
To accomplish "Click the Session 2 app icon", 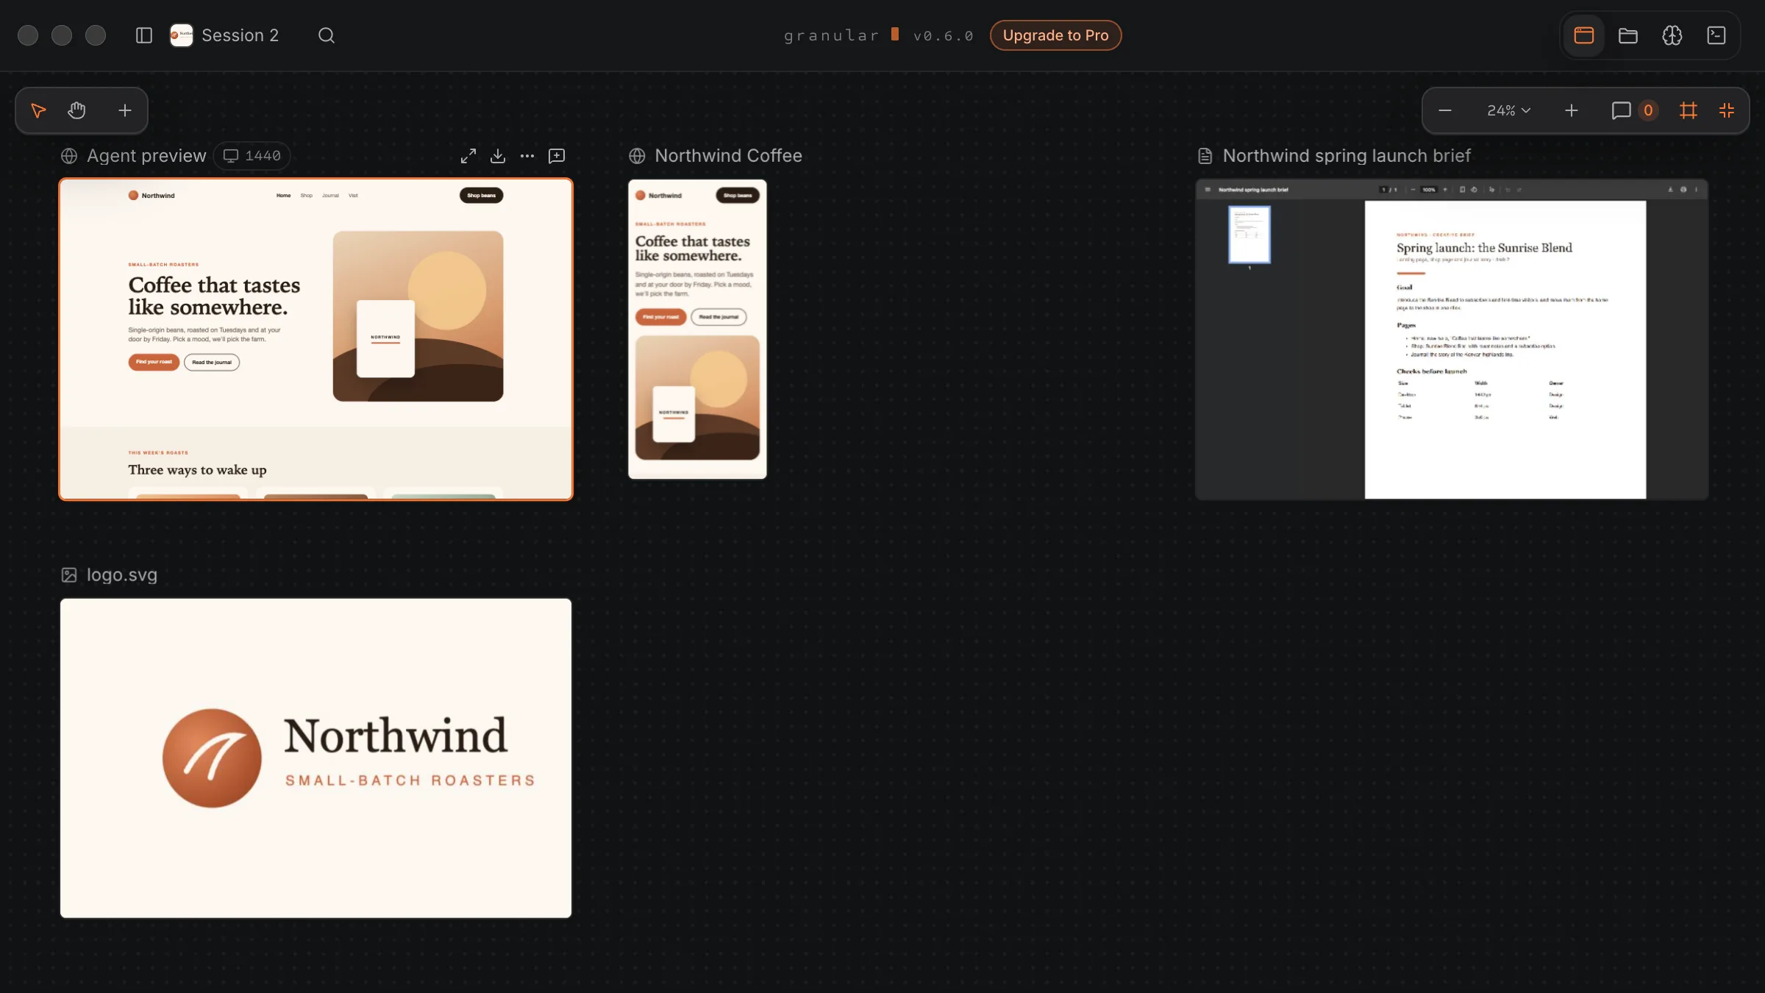I will (x=181, y=35).
